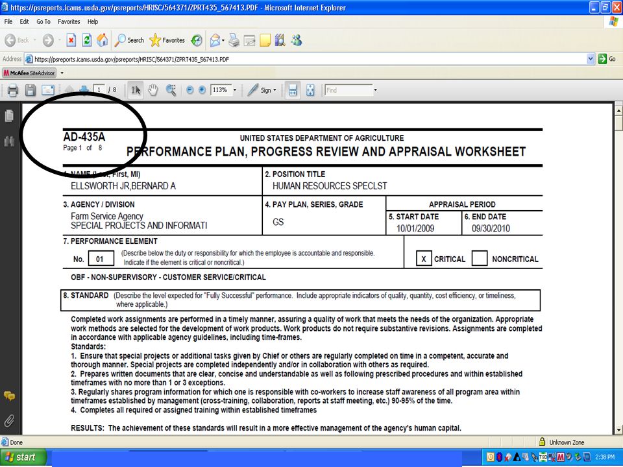Open the File menu

(8, 21)
